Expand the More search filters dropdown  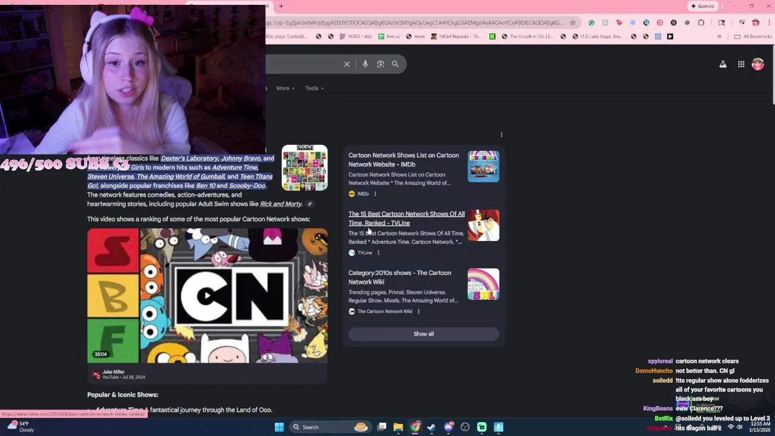pyautogui.click(x=285, y=88)
